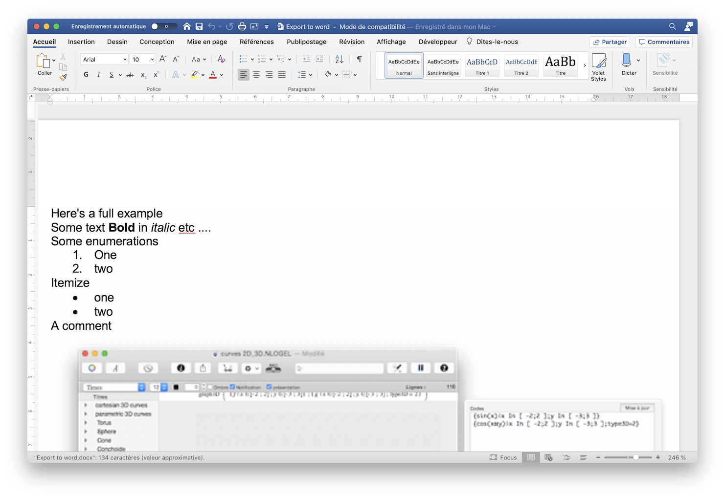Open the Conception tab
This screenshot has width=725, height=499.
click(157, 42)
